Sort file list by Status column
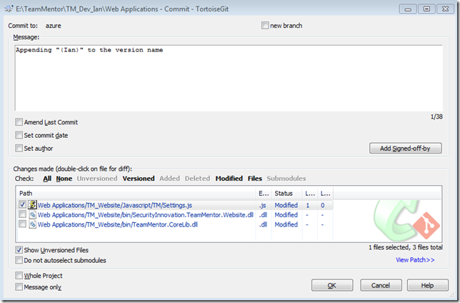460x303 pixels. [286, 193]
